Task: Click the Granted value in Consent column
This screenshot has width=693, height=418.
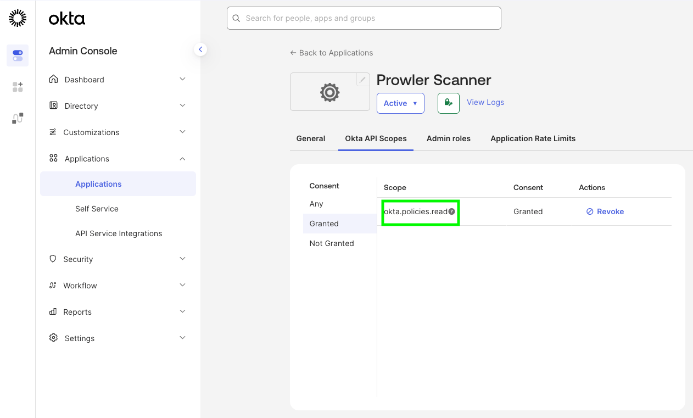Action: pyautogui.click(x=528, y=211)
